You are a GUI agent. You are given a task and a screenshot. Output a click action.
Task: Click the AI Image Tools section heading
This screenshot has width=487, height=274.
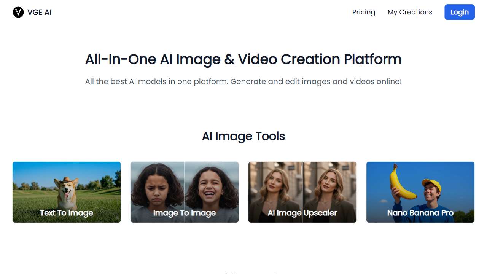pos(243,136)
